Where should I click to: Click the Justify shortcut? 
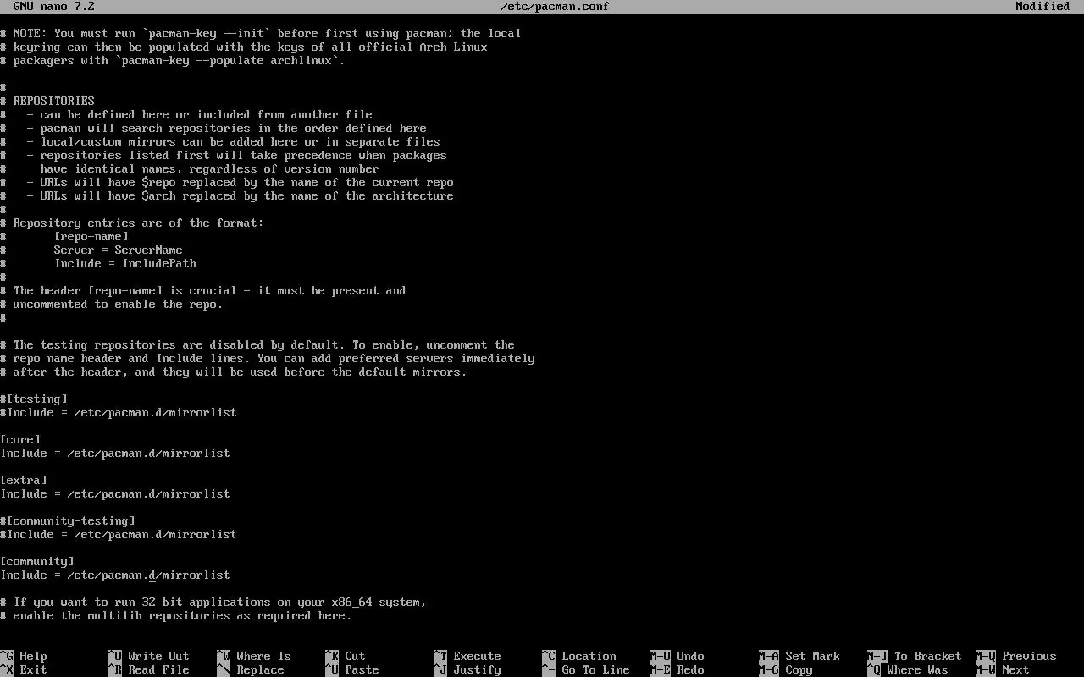467,669
